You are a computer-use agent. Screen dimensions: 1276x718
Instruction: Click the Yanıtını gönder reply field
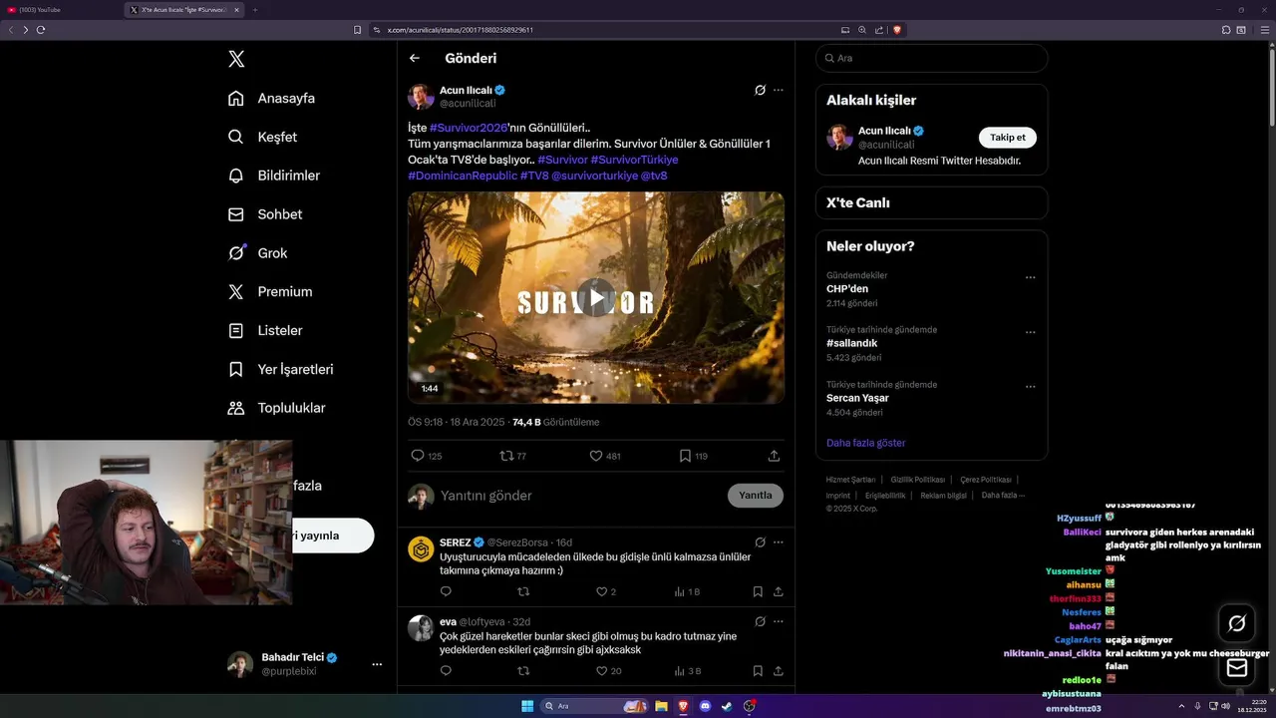coord(578,496)
